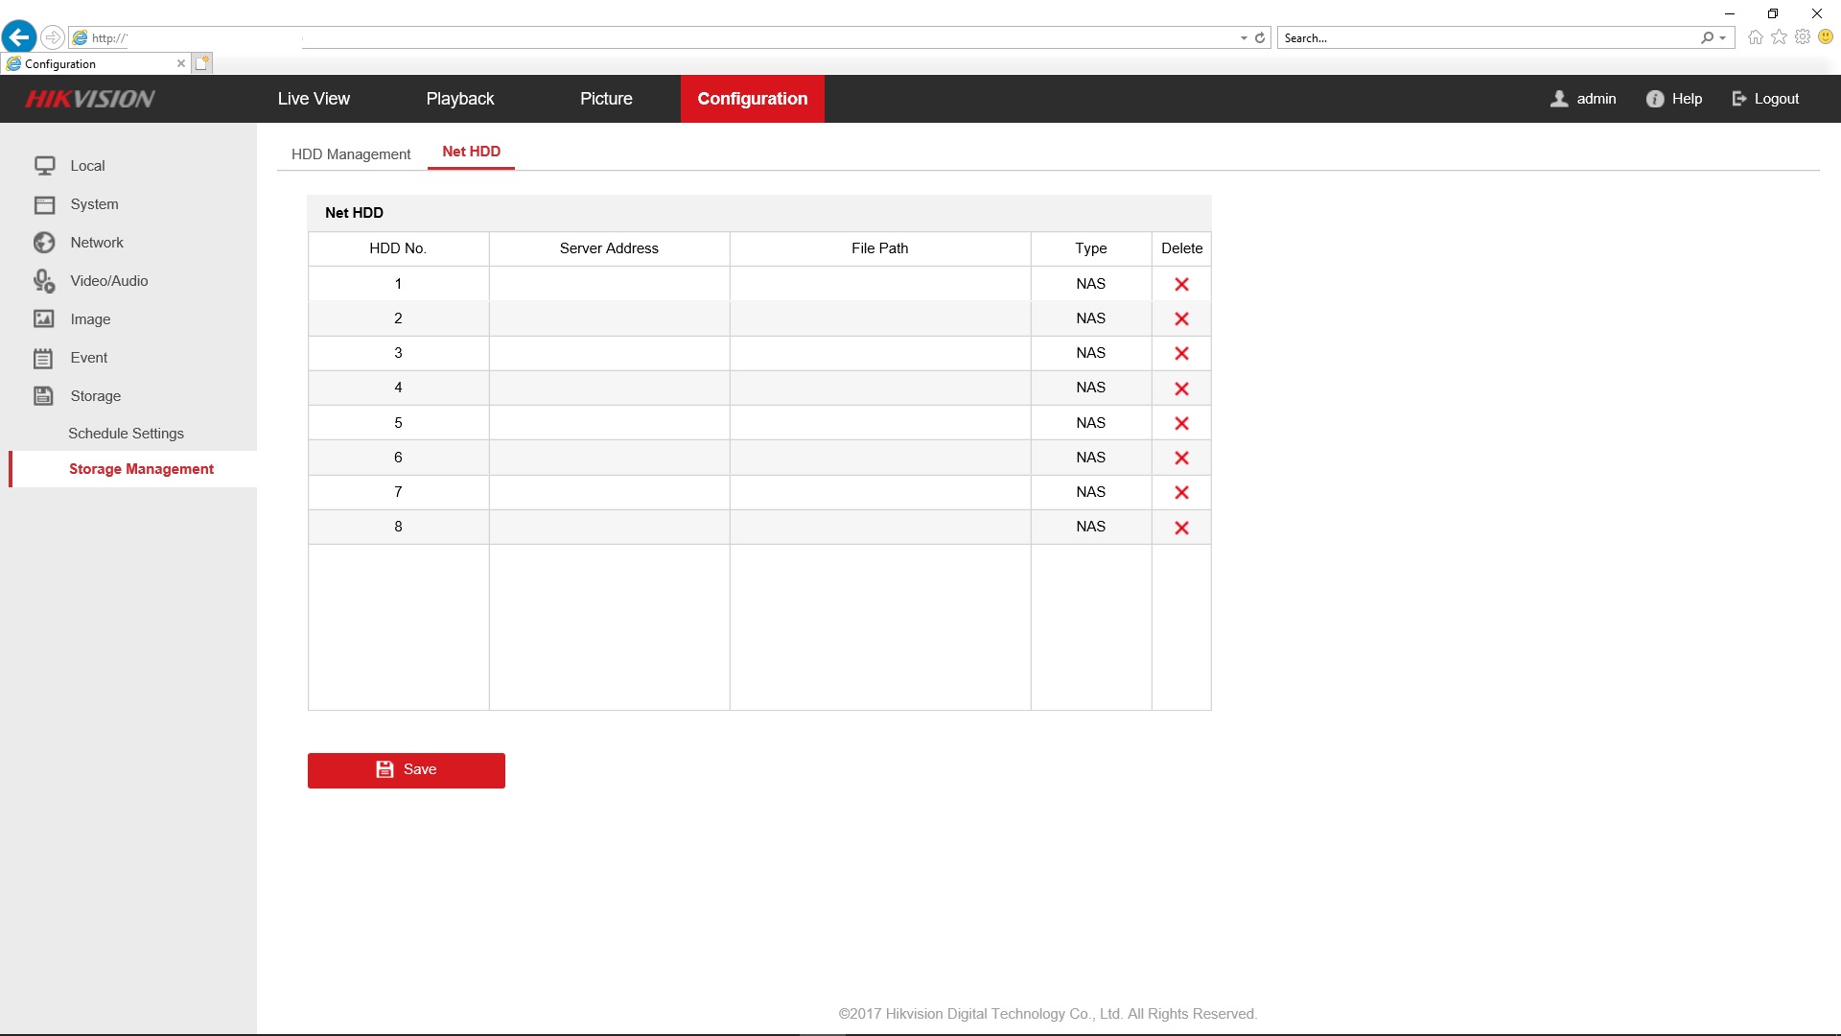This screenshot has width=1841, height=1036.
Task: Click the Local monitor icon in sidebar
Action: [44, 166]
